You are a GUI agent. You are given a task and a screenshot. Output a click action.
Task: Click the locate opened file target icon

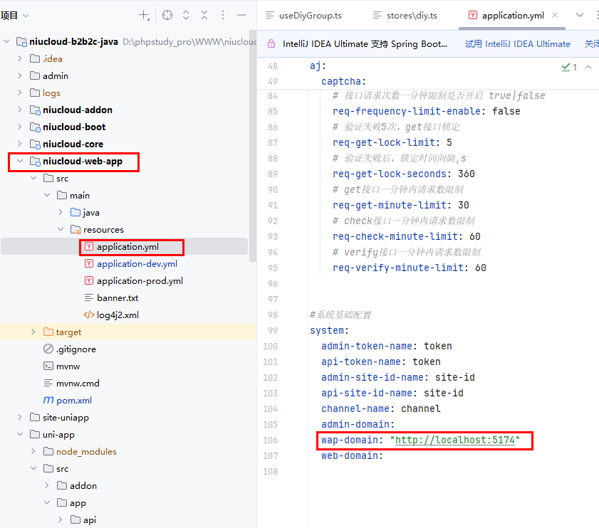(167, 15)
